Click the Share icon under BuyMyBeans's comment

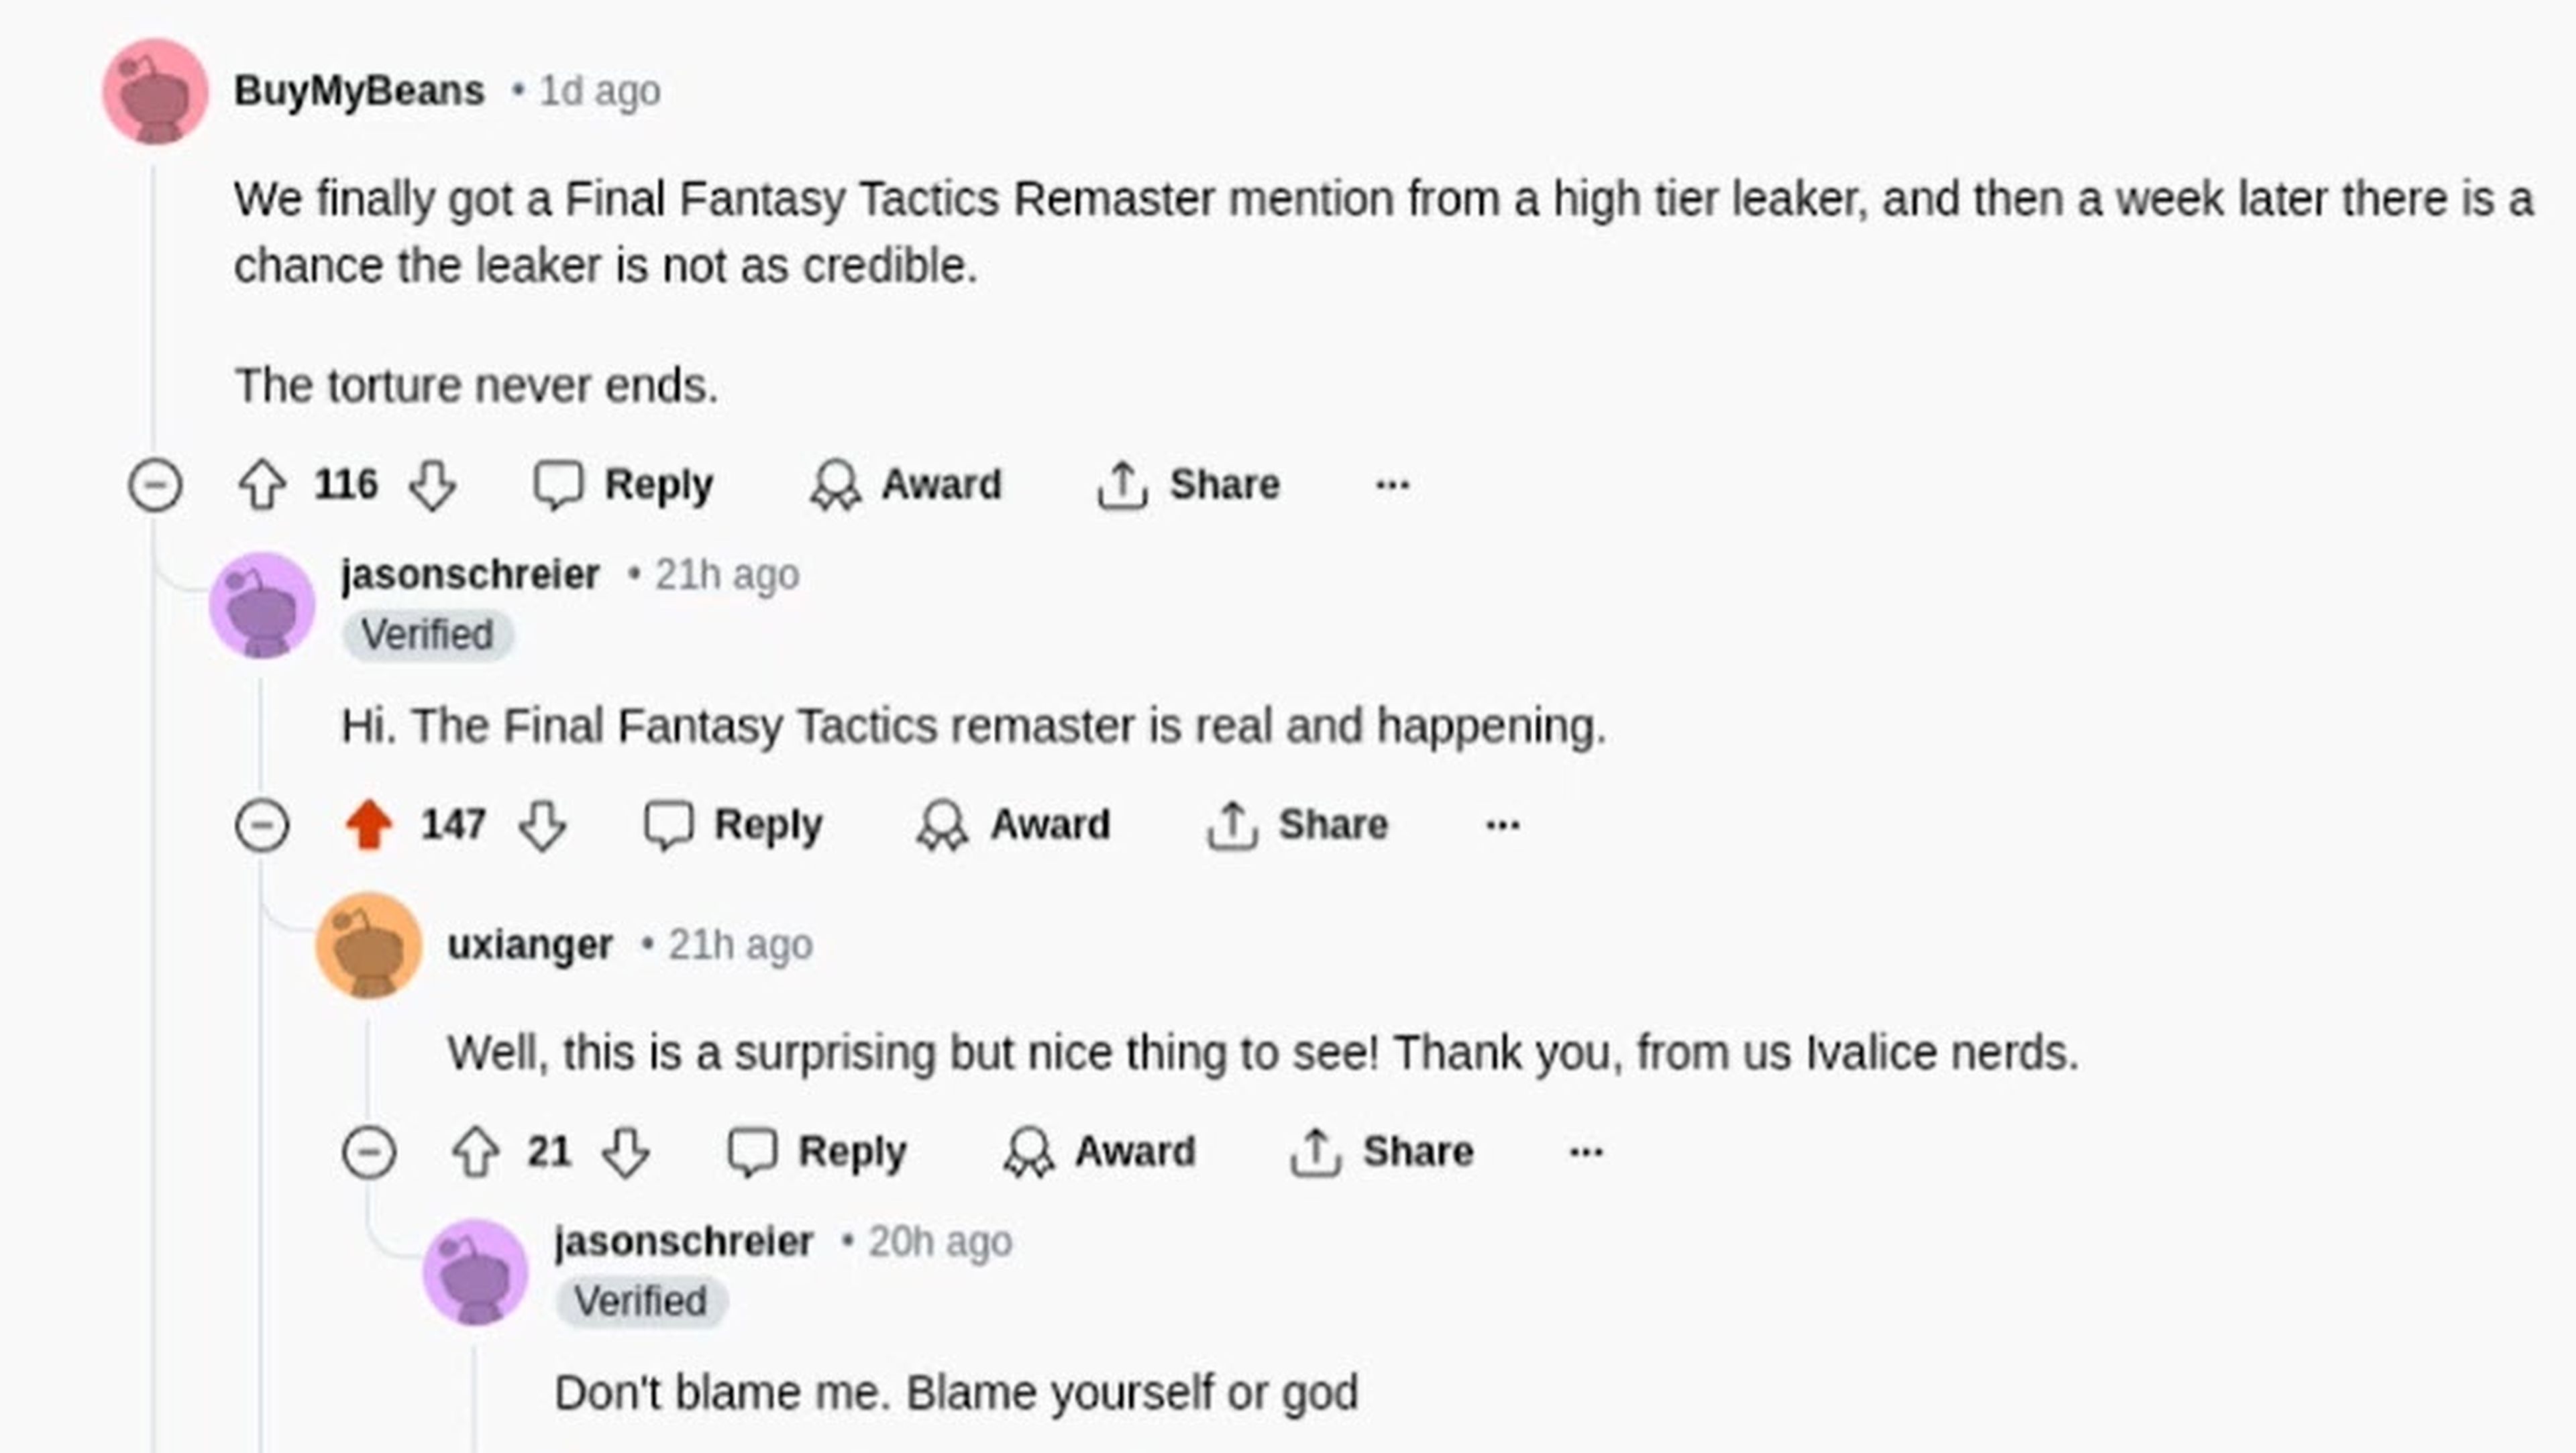click(1124, 484)
